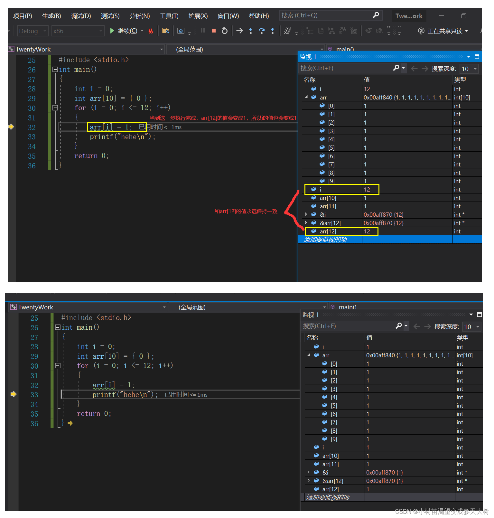This screenshot has width=494, height=518.
Task: Select the arr[12] row in the top watch window
Action: point(391,231)
